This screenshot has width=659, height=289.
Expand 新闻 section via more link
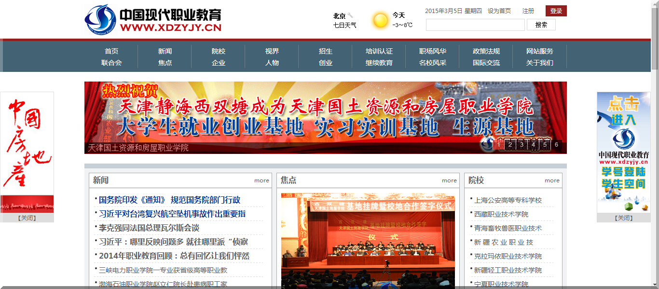pos(261,180)
